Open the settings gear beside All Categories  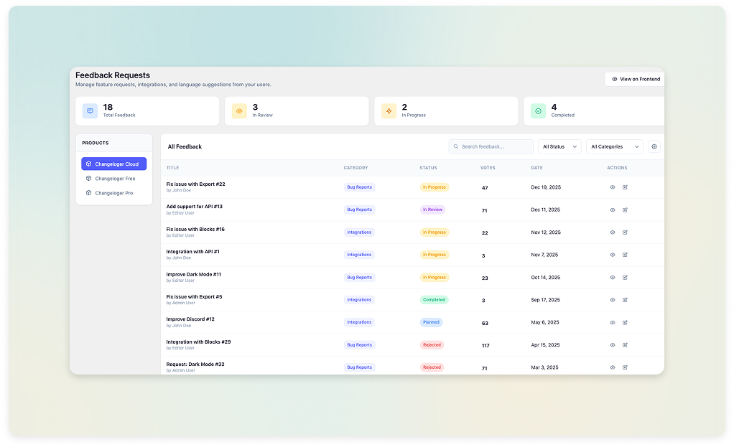pos(654,146)
